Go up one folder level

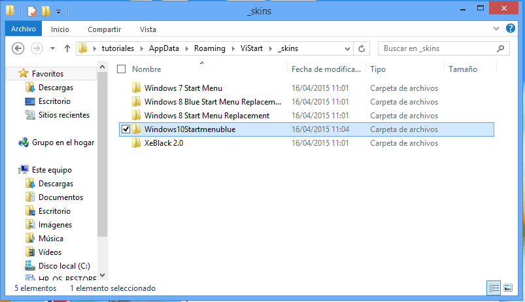[67, 48]
